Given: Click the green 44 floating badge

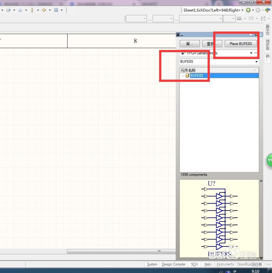Looking at the screenshot, I should coord(269,160).
